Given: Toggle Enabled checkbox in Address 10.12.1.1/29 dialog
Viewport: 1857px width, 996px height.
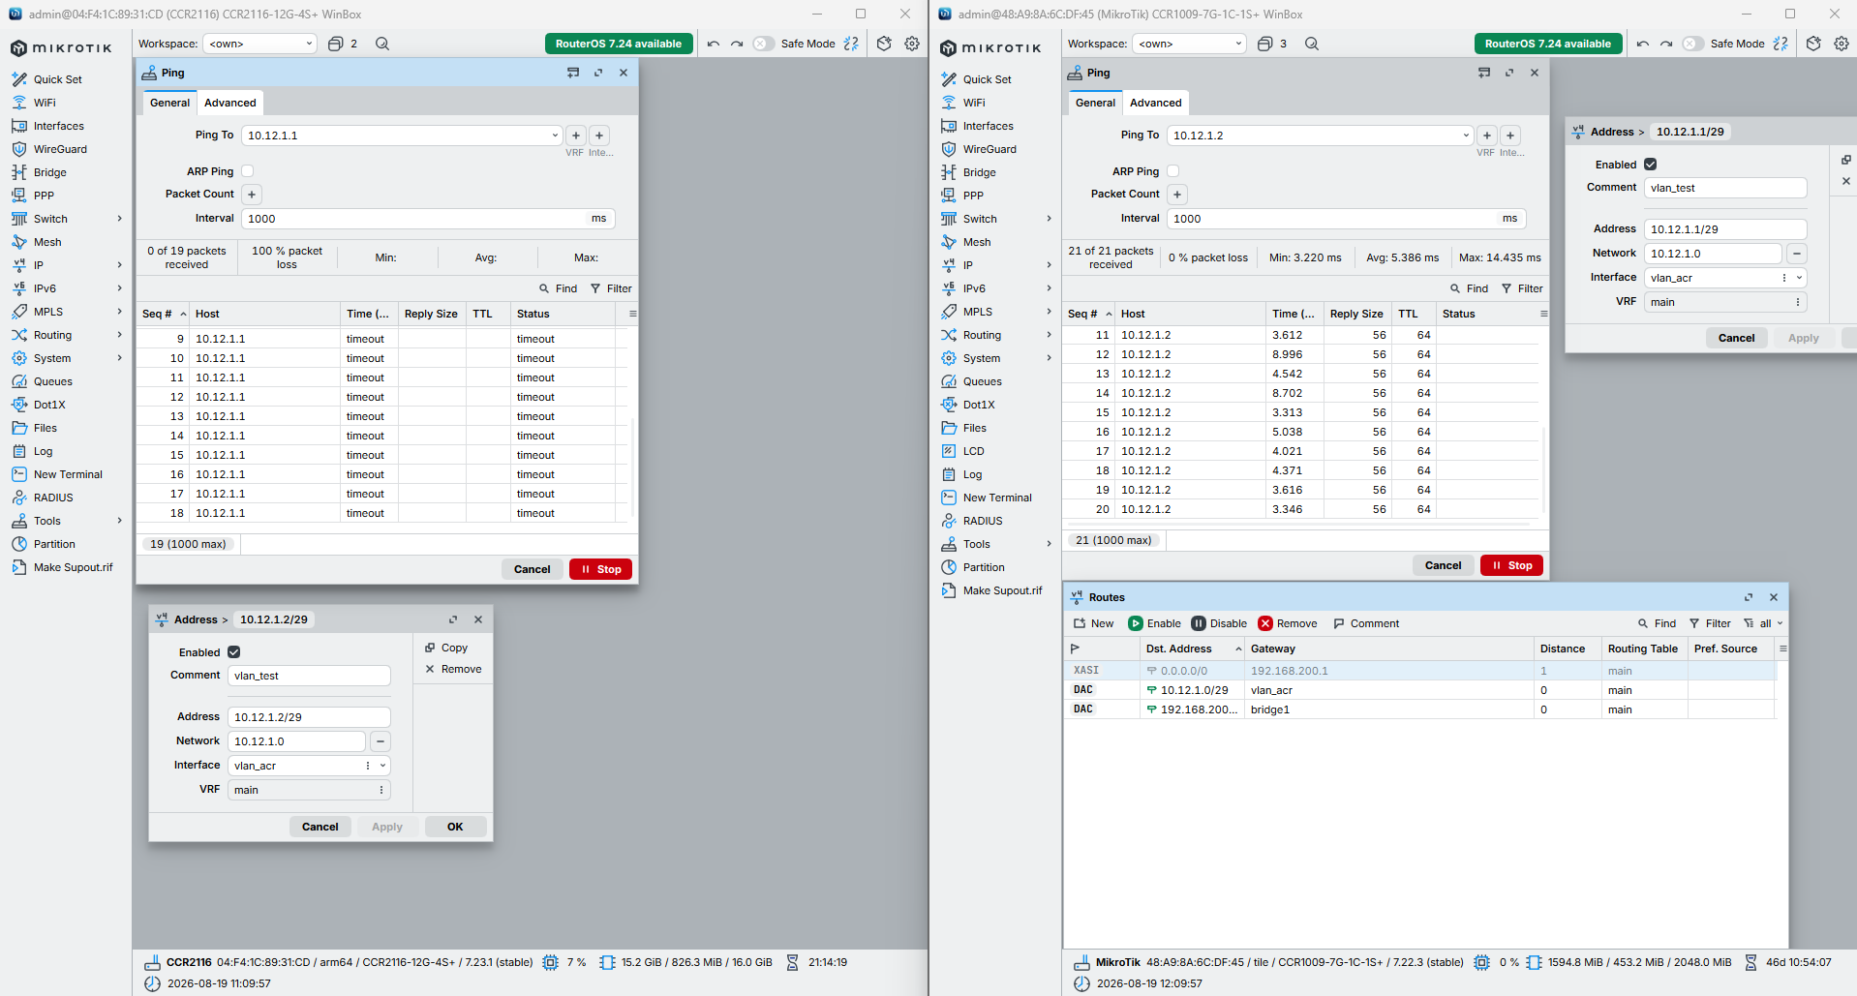Looking at the screenshot, I should click(x=1651, y=165).
